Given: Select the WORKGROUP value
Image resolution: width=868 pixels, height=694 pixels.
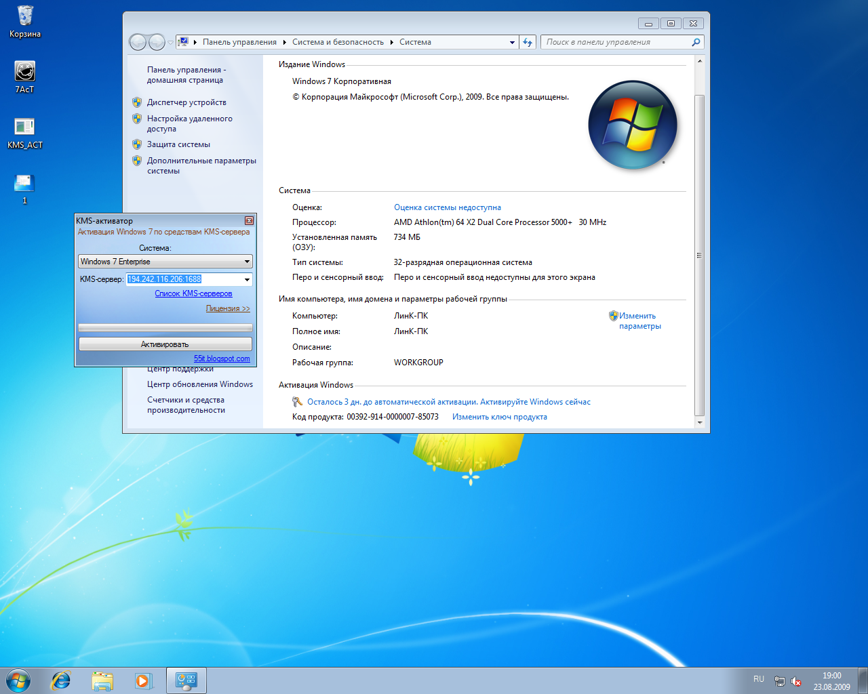Looking at the screenshot, I should click(x=418, y=363).
